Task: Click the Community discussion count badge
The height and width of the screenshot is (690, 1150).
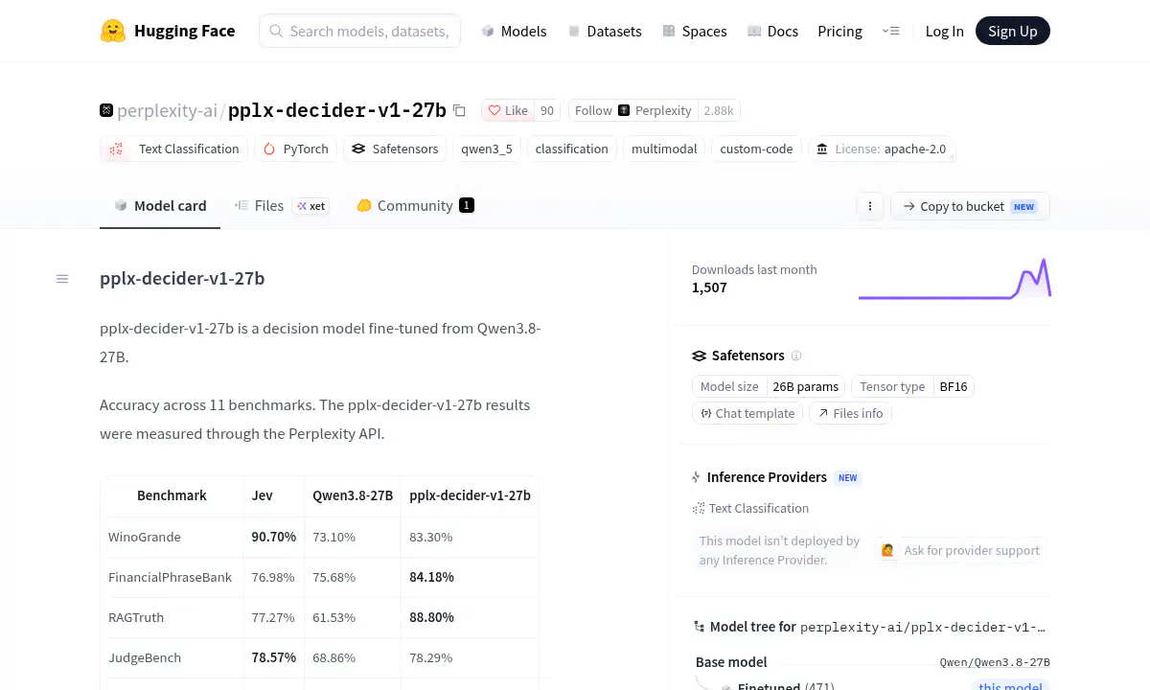Action: pos(467,205)
